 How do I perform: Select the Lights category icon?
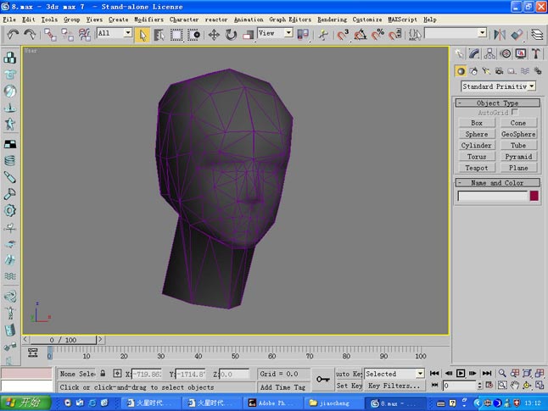[x=486, y=71]
